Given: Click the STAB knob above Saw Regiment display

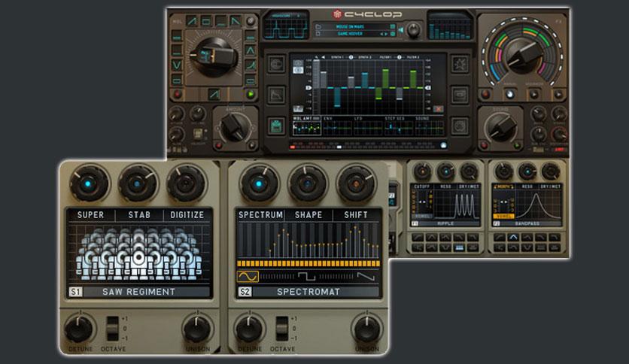Looking at the screenshot, I should (x=137, y=184).
